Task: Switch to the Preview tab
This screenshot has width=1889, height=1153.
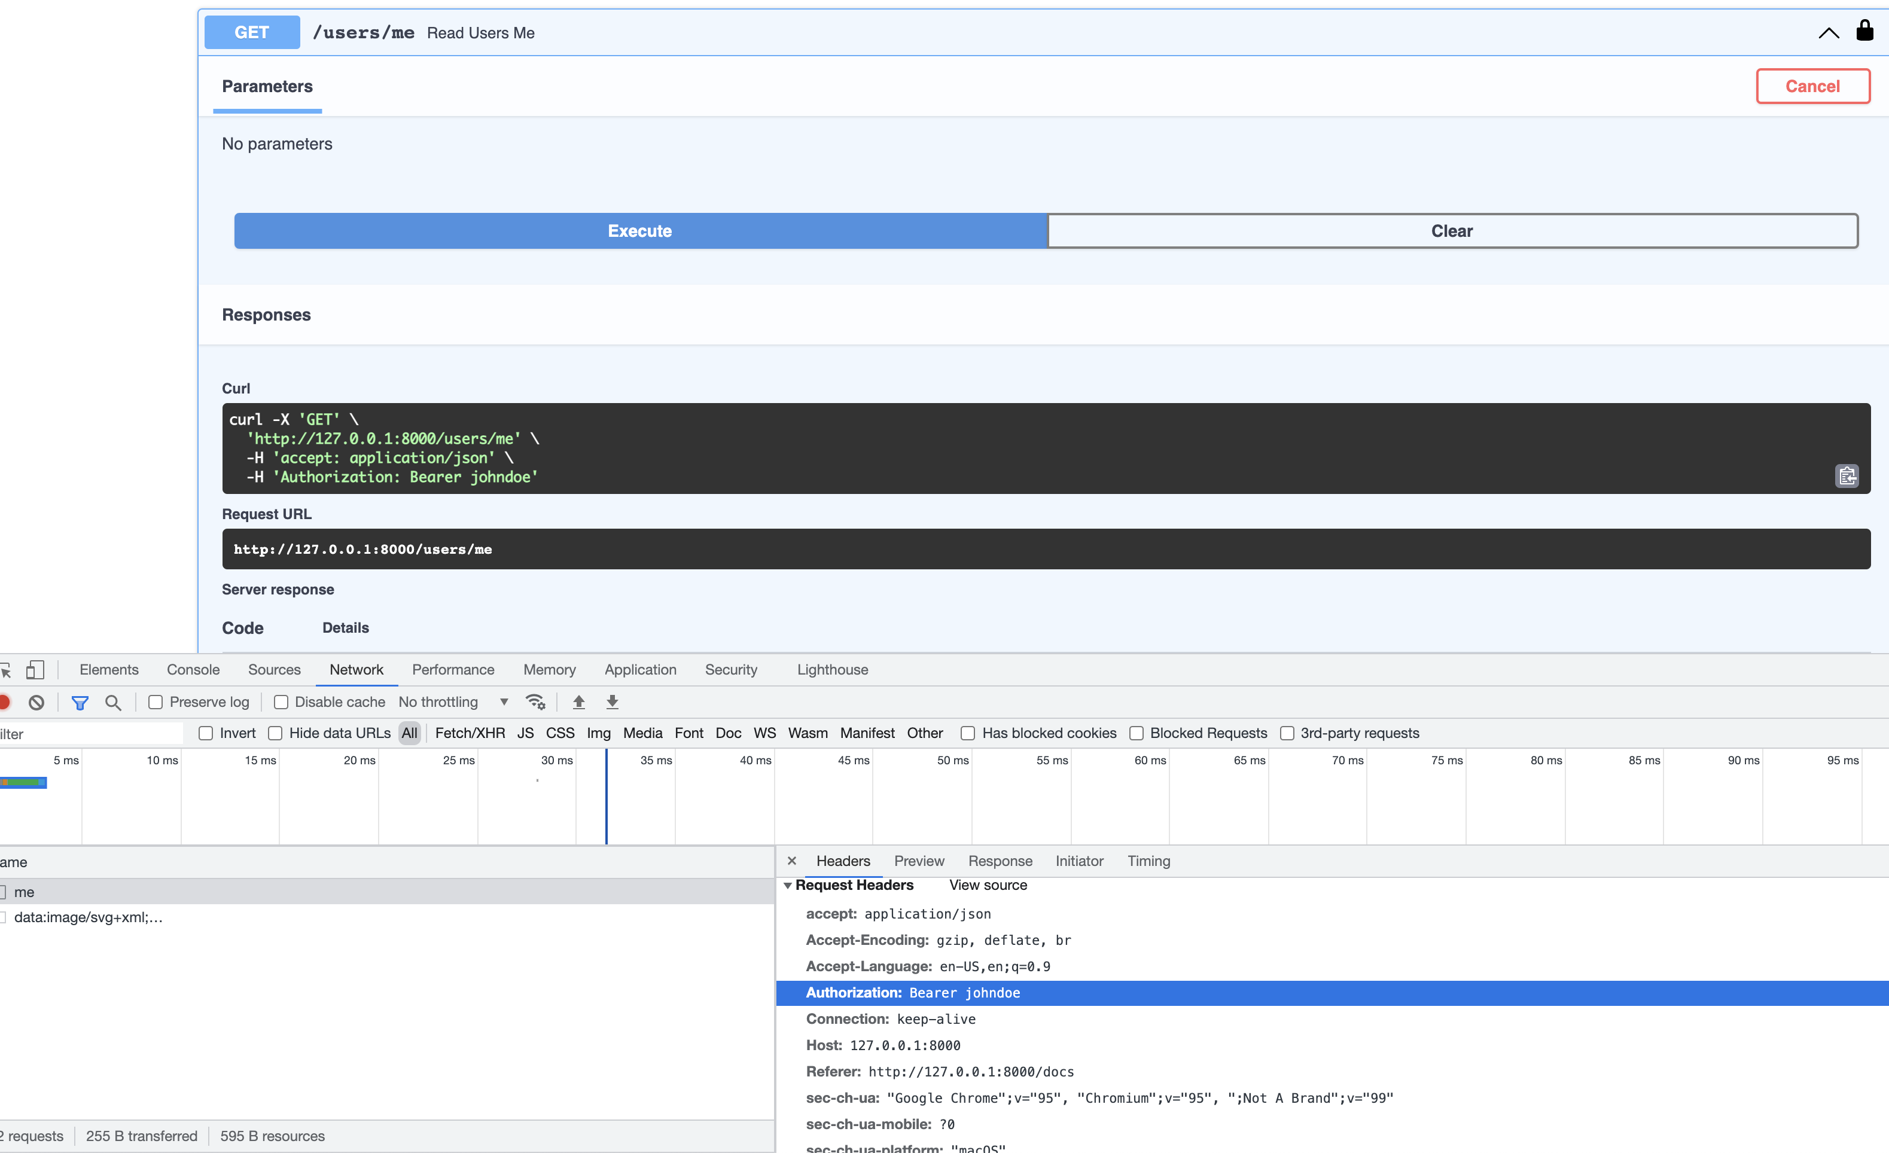Action: point(919,861)
